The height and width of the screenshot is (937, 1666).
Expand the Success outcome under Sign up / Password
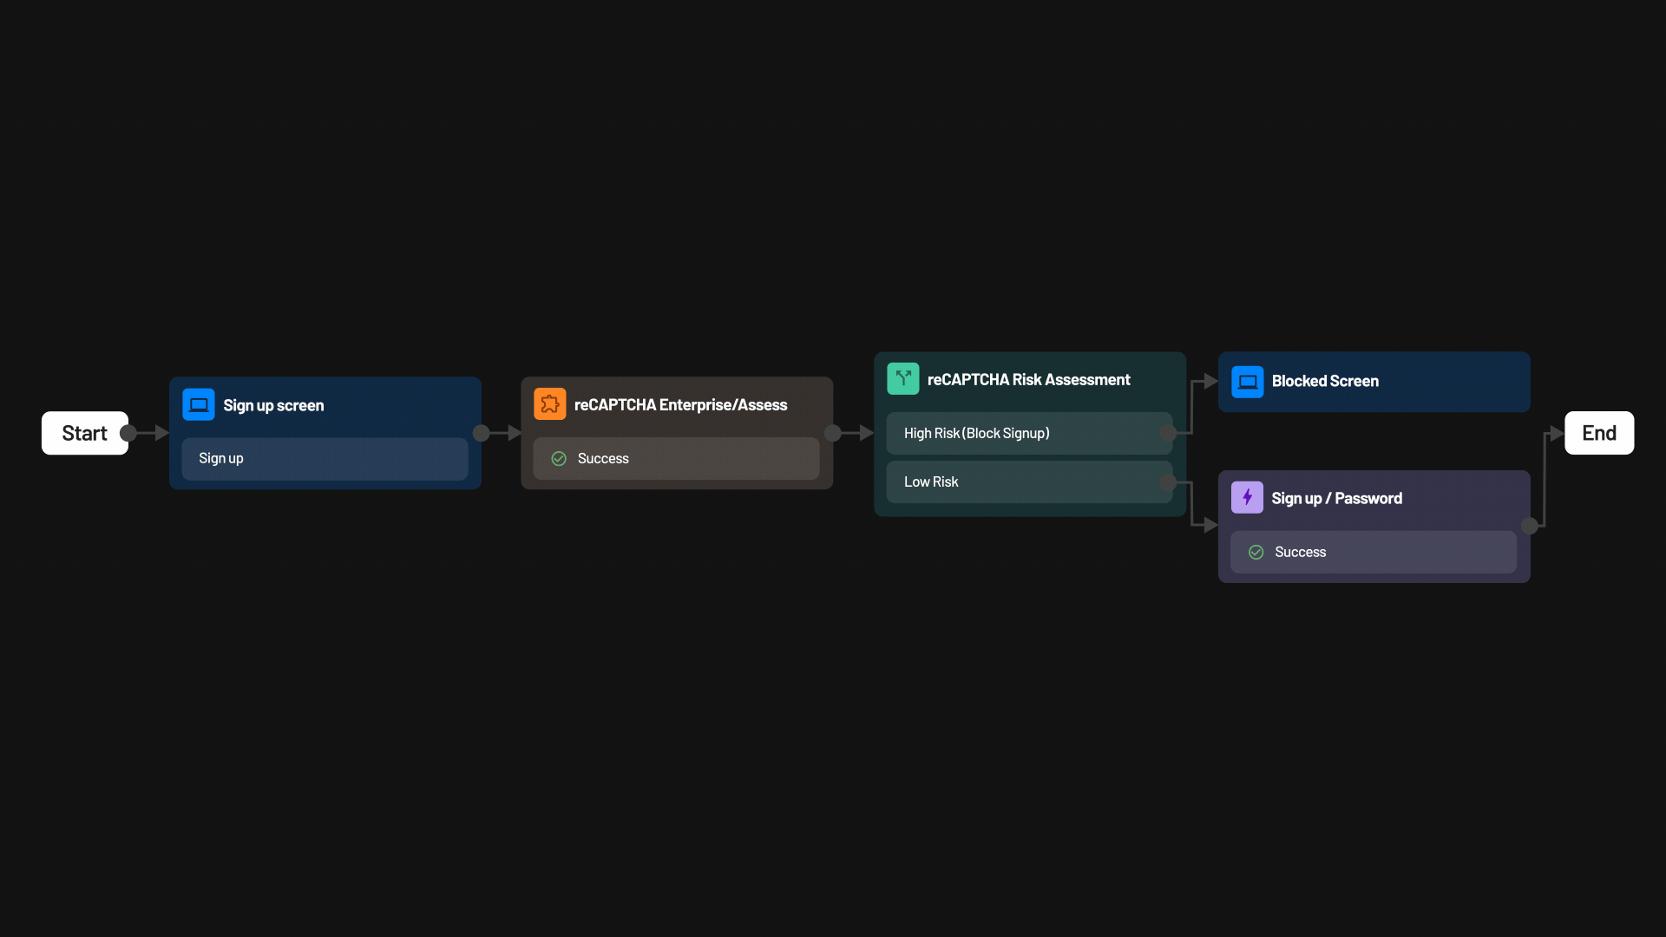click(x=1373, y=552)
